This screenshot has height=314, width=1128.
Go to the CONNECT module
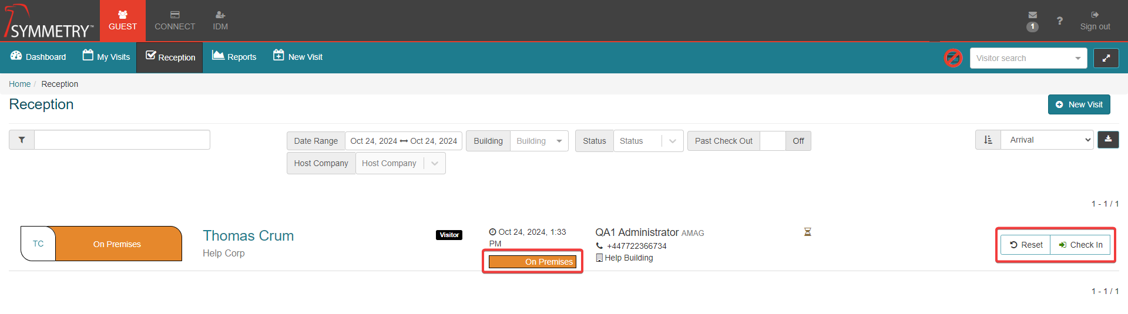[x=174, y=21]
